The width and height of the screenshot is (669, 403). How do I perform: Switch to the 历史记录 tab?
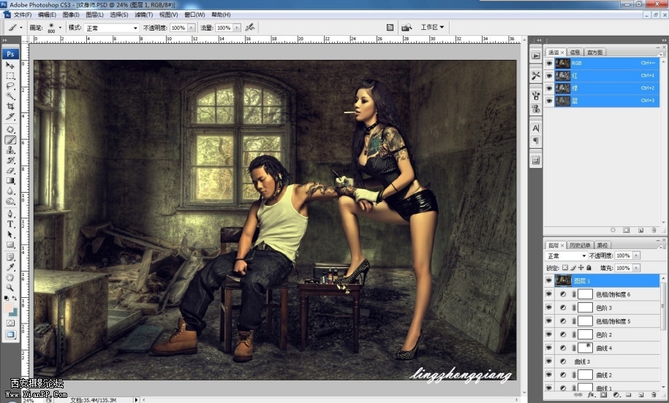[x=581, y=245]
